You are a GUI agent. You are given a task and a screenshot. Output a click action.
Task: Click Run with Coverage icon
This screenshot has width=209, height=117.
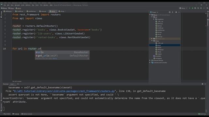195,8
